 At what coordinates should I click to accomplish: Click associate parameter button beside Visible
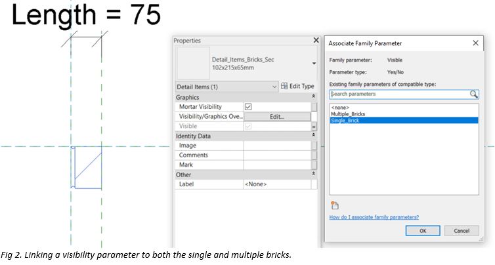(x=314, y=126)
